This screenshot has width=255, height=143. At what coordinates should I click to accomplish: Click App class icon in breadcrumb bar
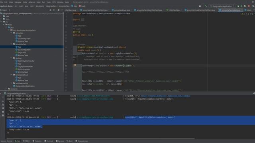tap(73, 6)
